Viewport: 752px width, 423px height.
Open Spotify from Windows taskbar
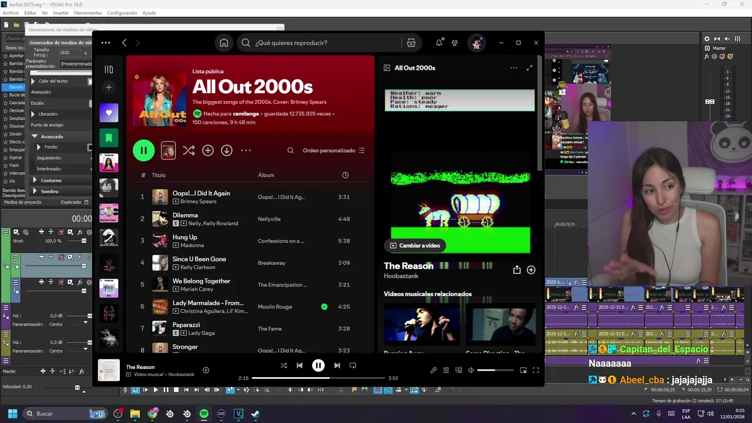pyautogui.click(x=204, y=414)
